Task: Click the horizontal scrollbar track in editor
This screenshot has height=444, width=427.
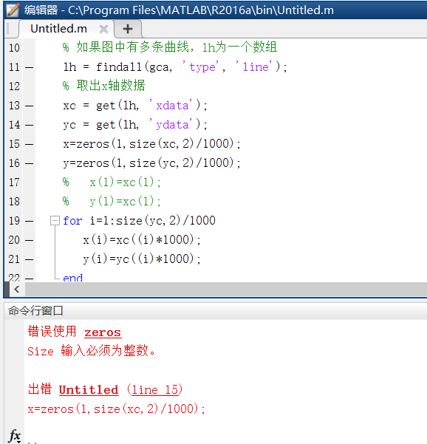Action: 225,289
